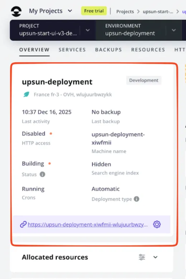Viewport: 186px width, 279px height.
Task: Switch to the BACKUPS tab
Action: (x=109, y=50)
